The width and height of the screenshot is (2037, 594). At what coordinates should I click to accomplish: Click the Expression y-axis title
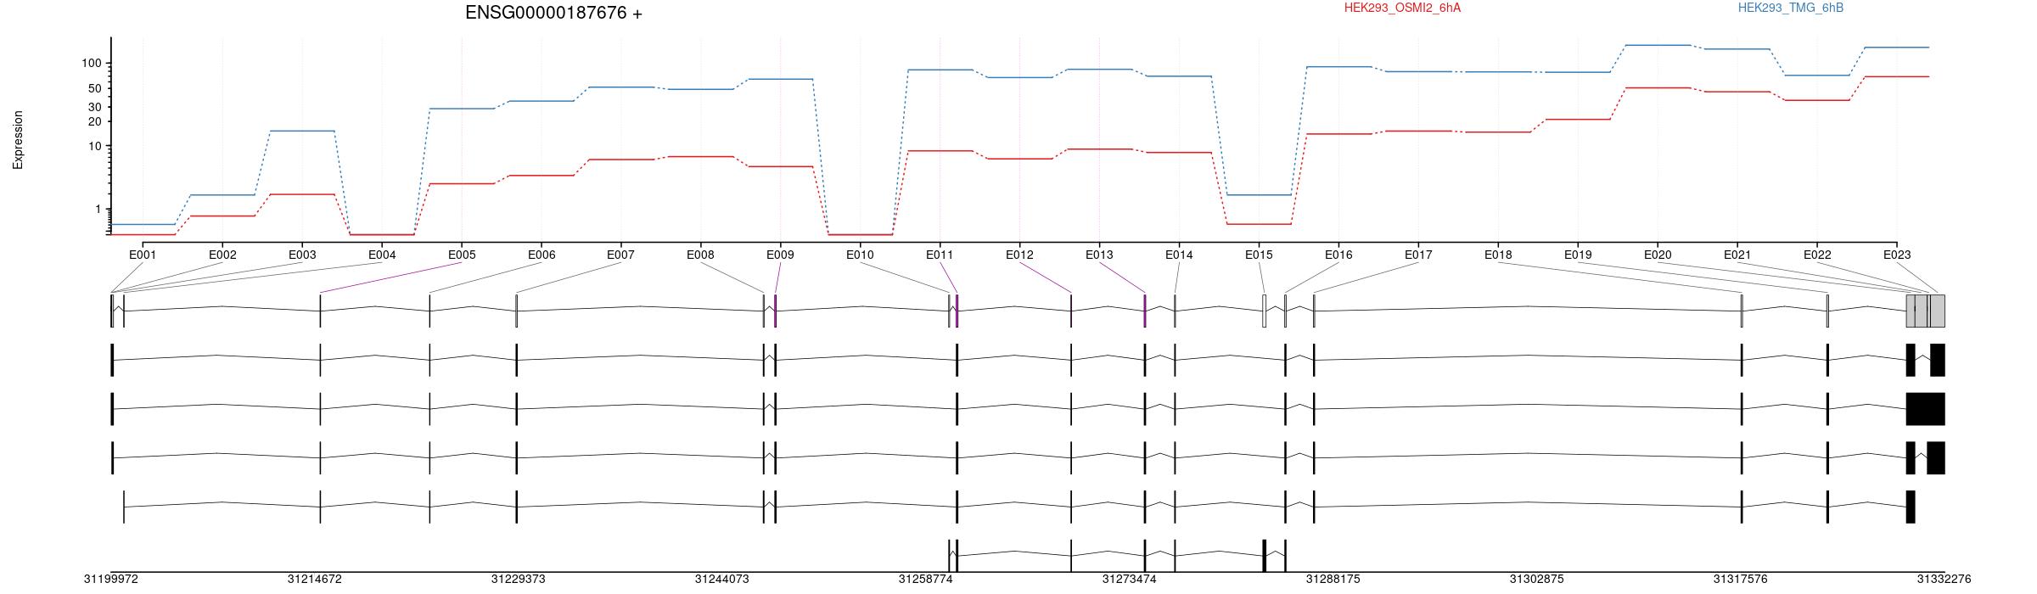(x=18, y=140)
